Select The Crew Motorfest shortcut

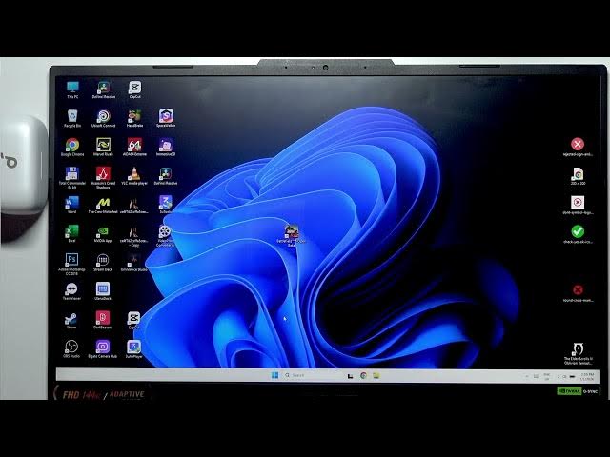click(103, 205)
